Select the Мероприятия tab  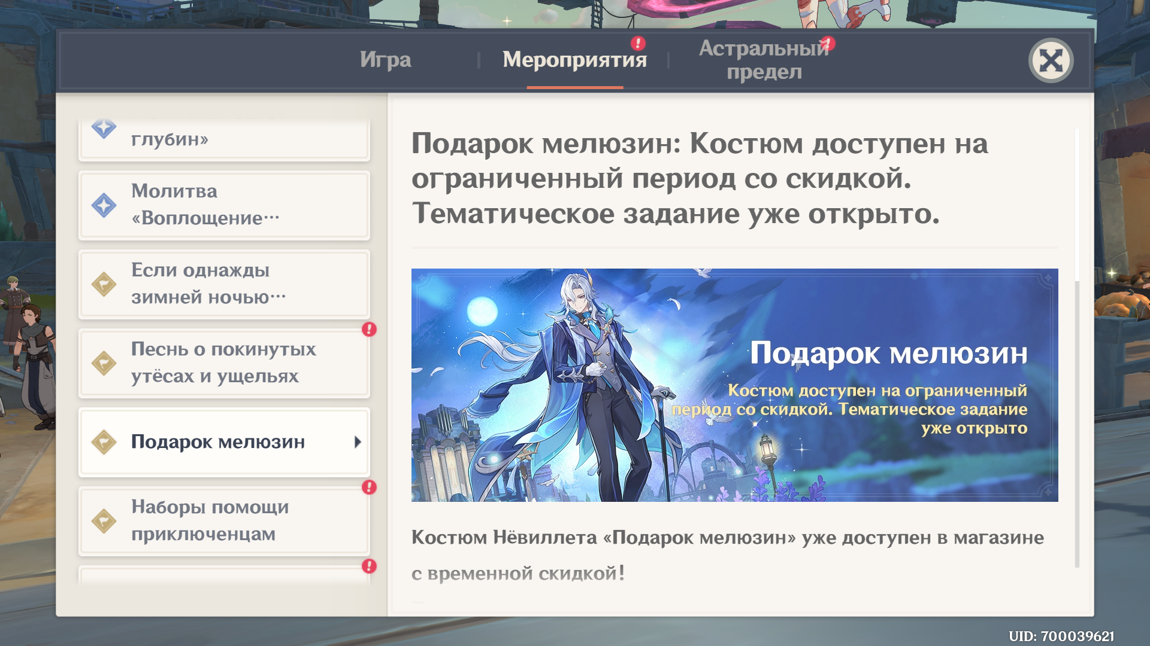point(574,60)
